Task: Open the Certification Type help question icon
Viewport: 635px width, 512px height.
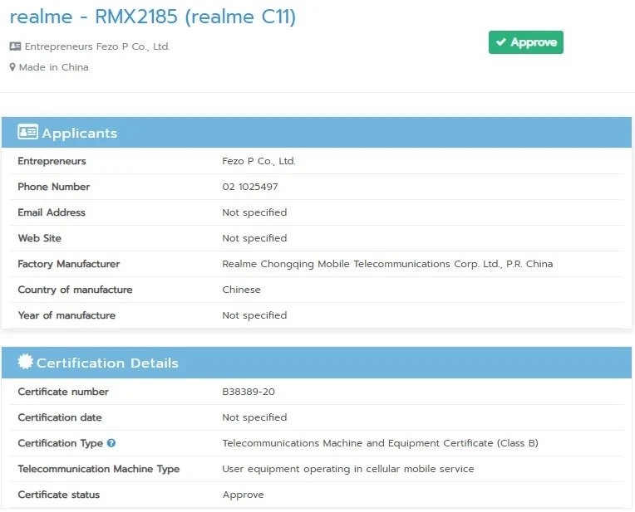Action: coord(111,443)
